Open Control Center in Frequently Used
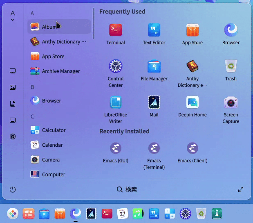This screenshot has height=223, width=253. (116, 73)
